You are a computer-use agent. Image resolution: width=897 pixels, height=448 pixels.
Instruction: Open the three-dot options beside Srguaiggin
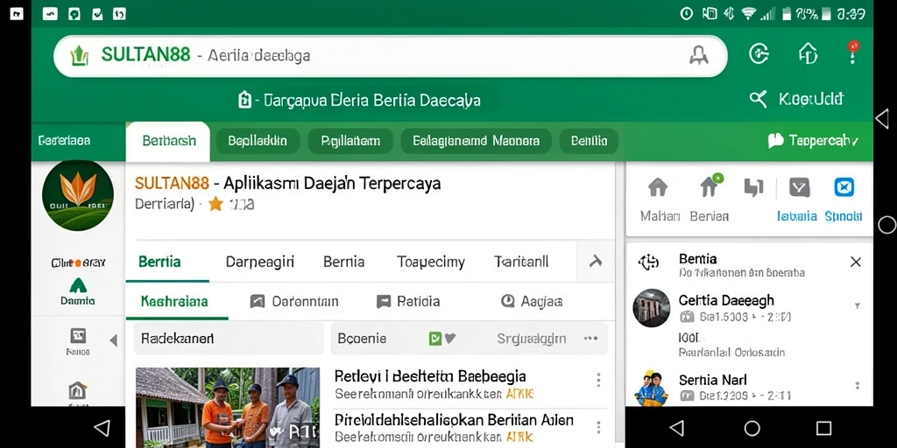point(590,339)
